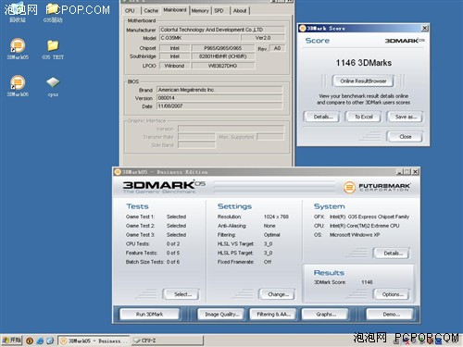
Task: Switch to CPU-Z taskbar button
Action: (167, 341)
